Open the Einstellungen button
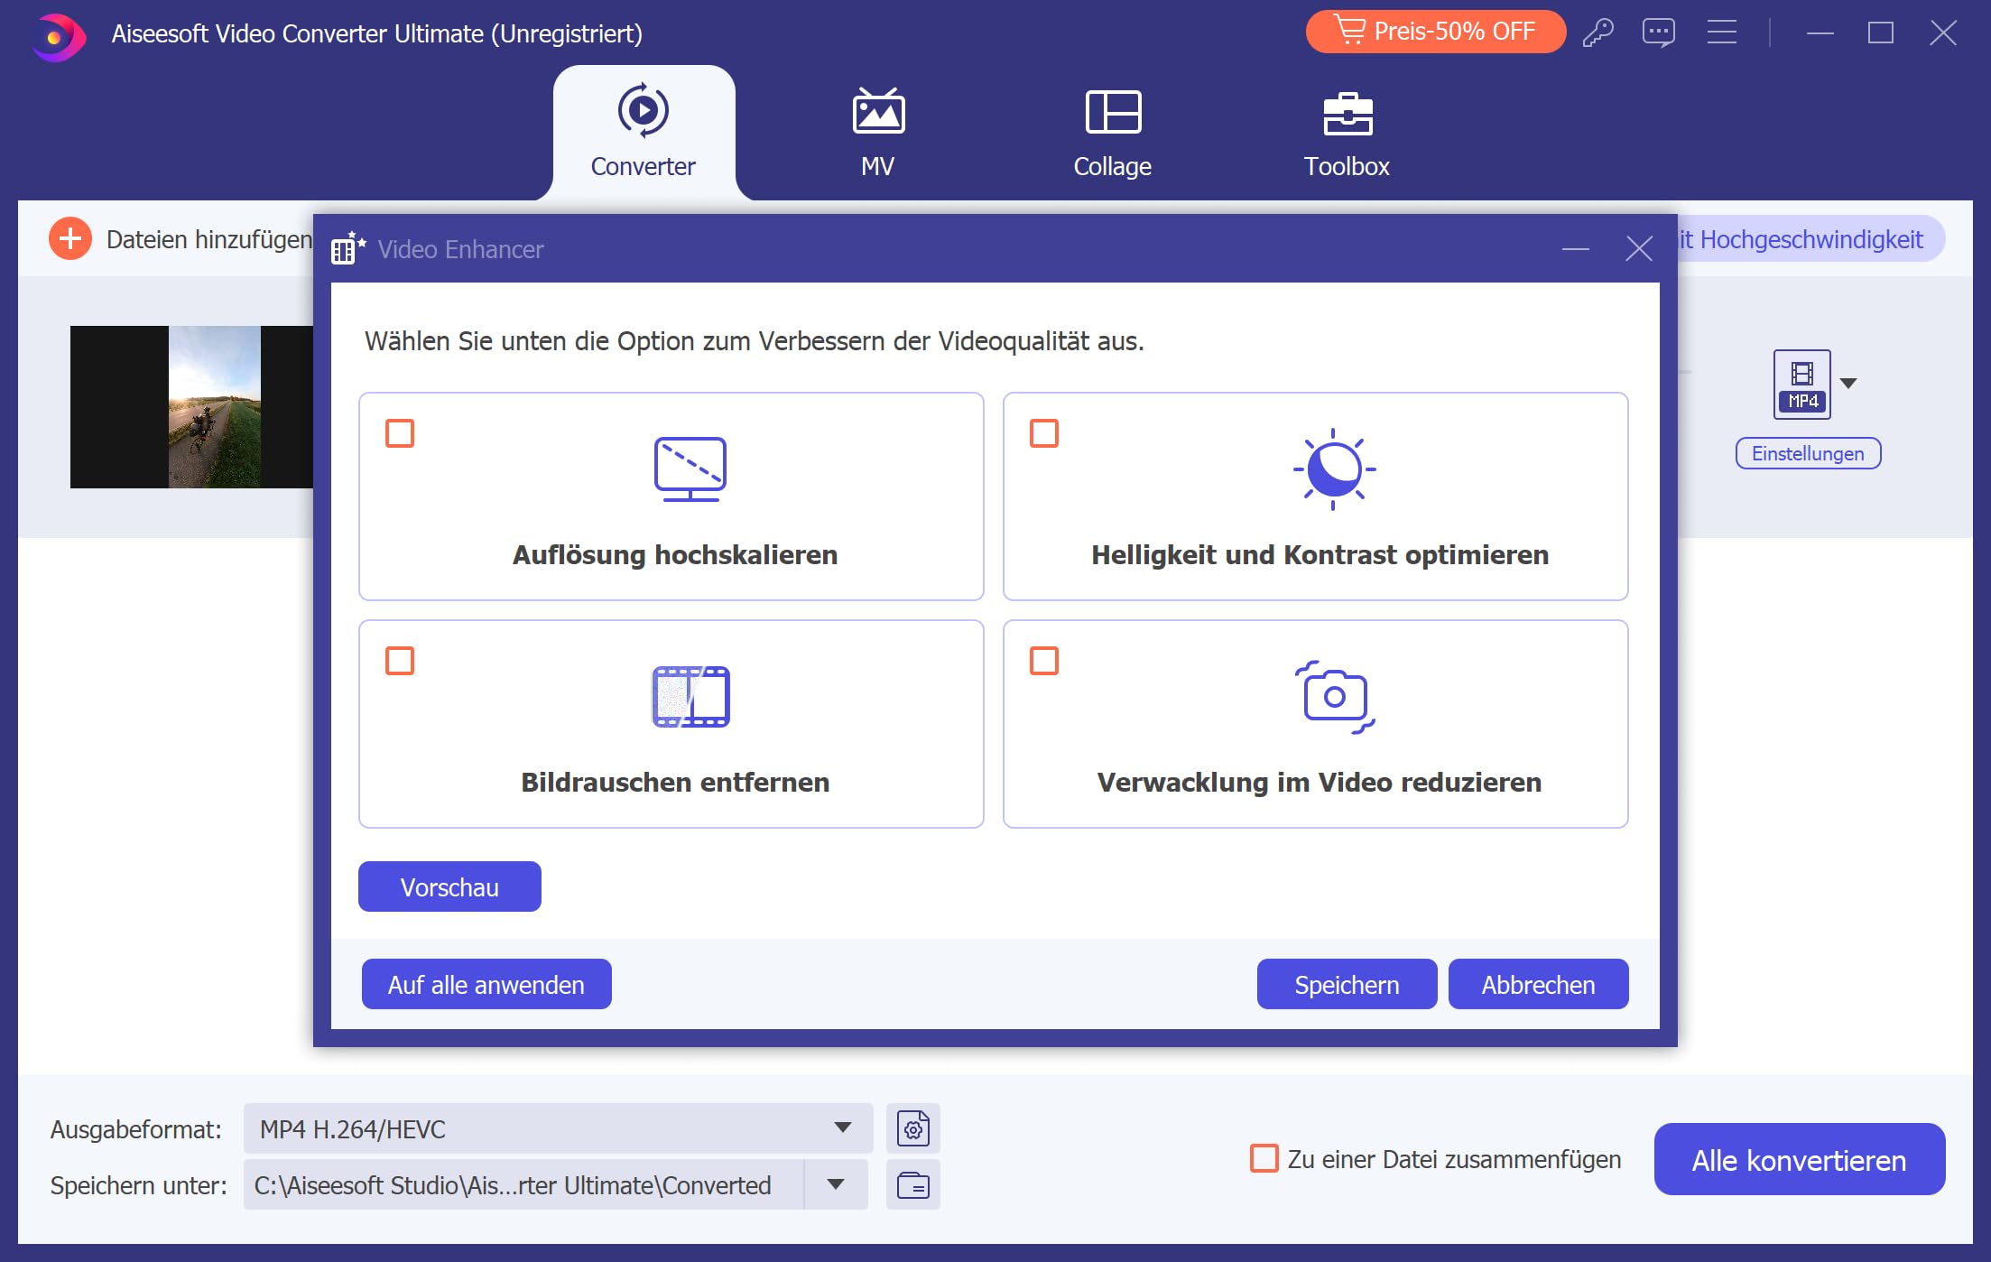Screen dimensions: 1991x1262 point(1808,453)
